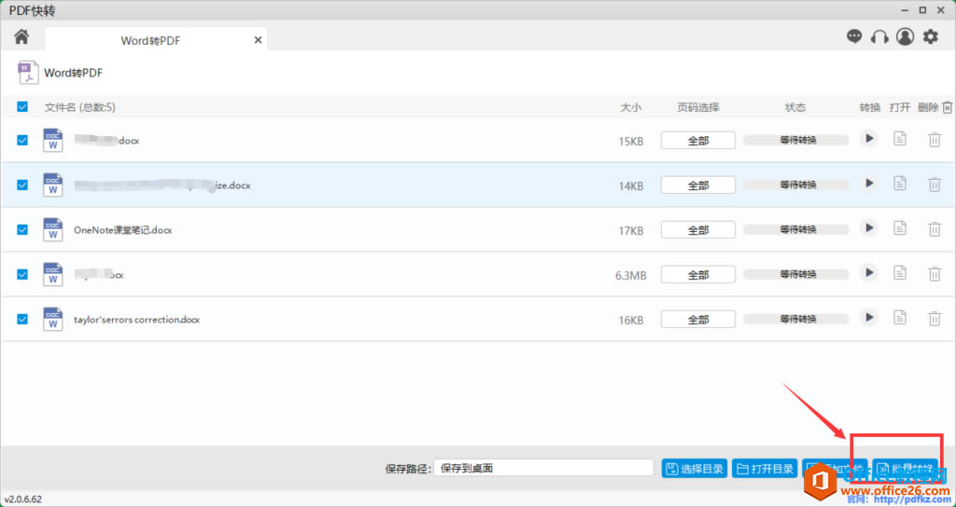Open the chat feedback bubble icon
Image resolution: width=956 pixels, height=507 pixels.
pyautogui.click(x=855, y=36)
